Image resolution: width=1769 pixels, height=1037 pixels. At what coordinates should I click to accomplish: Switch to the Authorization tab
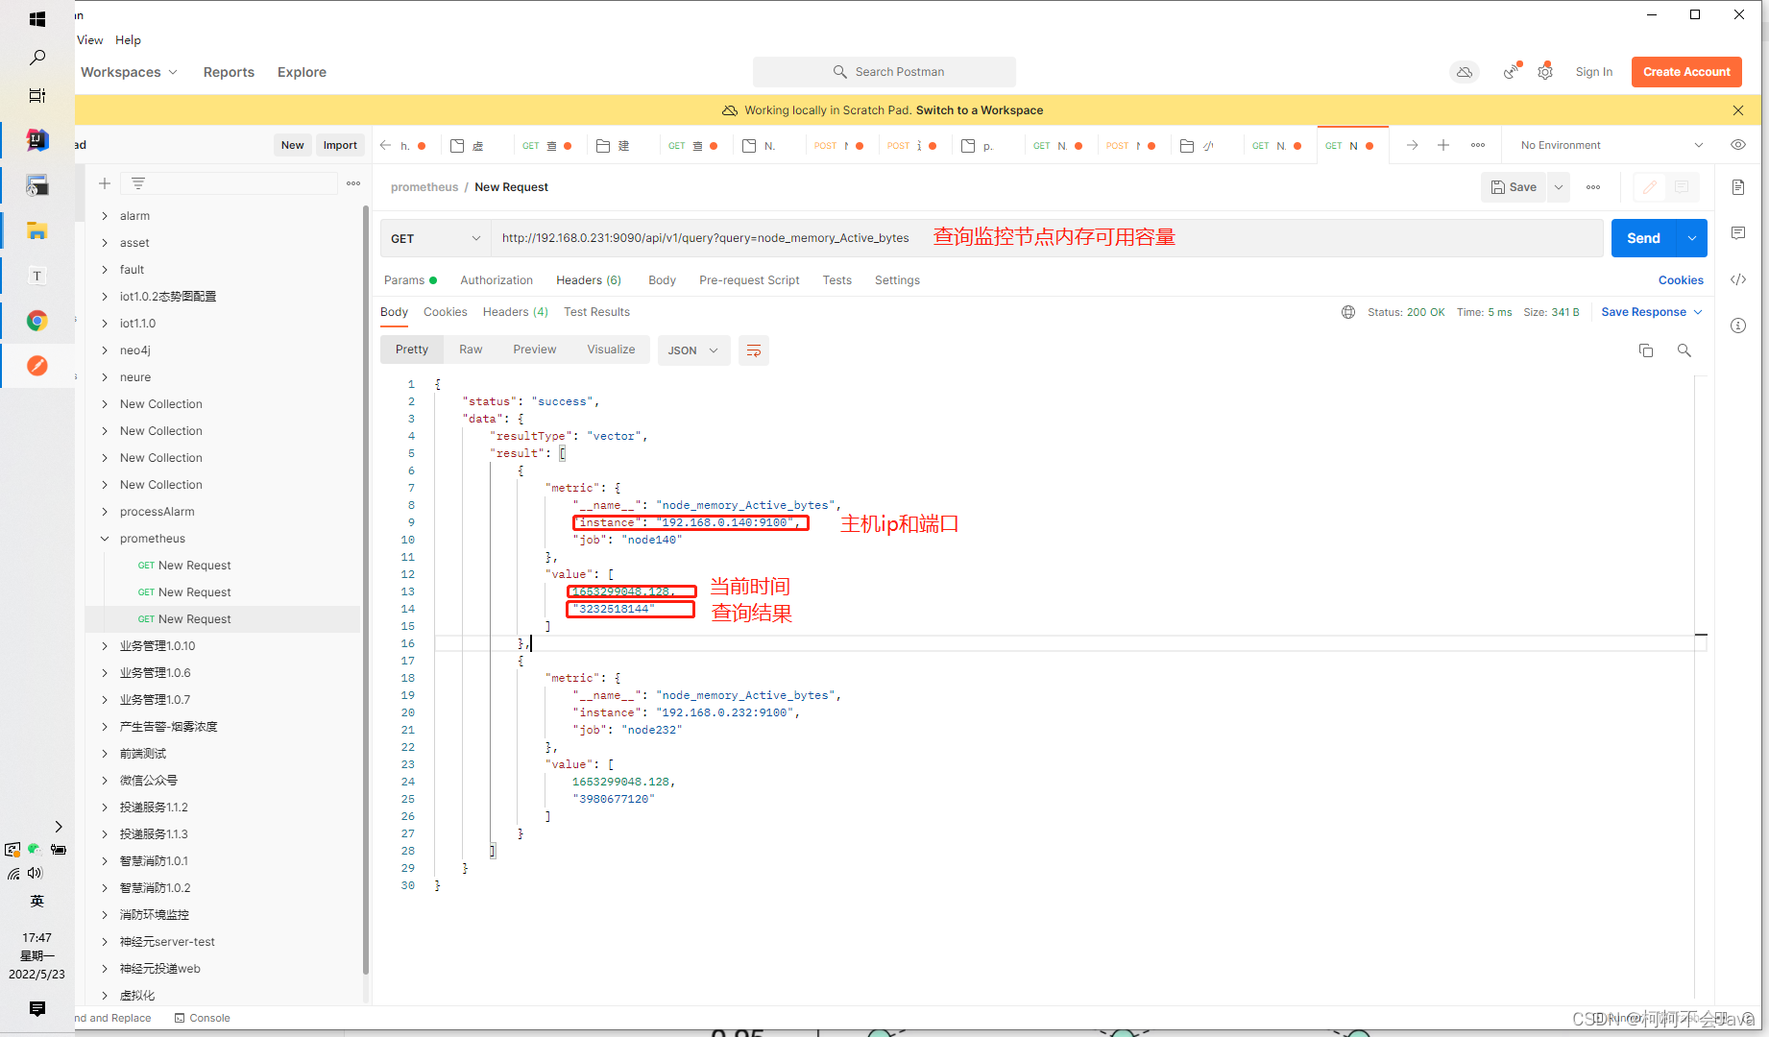pos(497,280)
